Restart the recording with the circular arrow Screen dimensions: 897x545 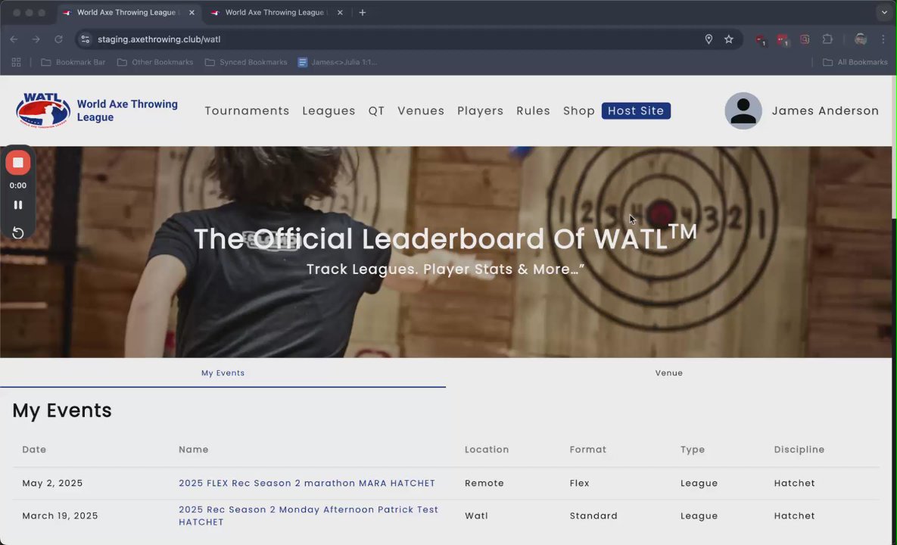pos(17,232)
